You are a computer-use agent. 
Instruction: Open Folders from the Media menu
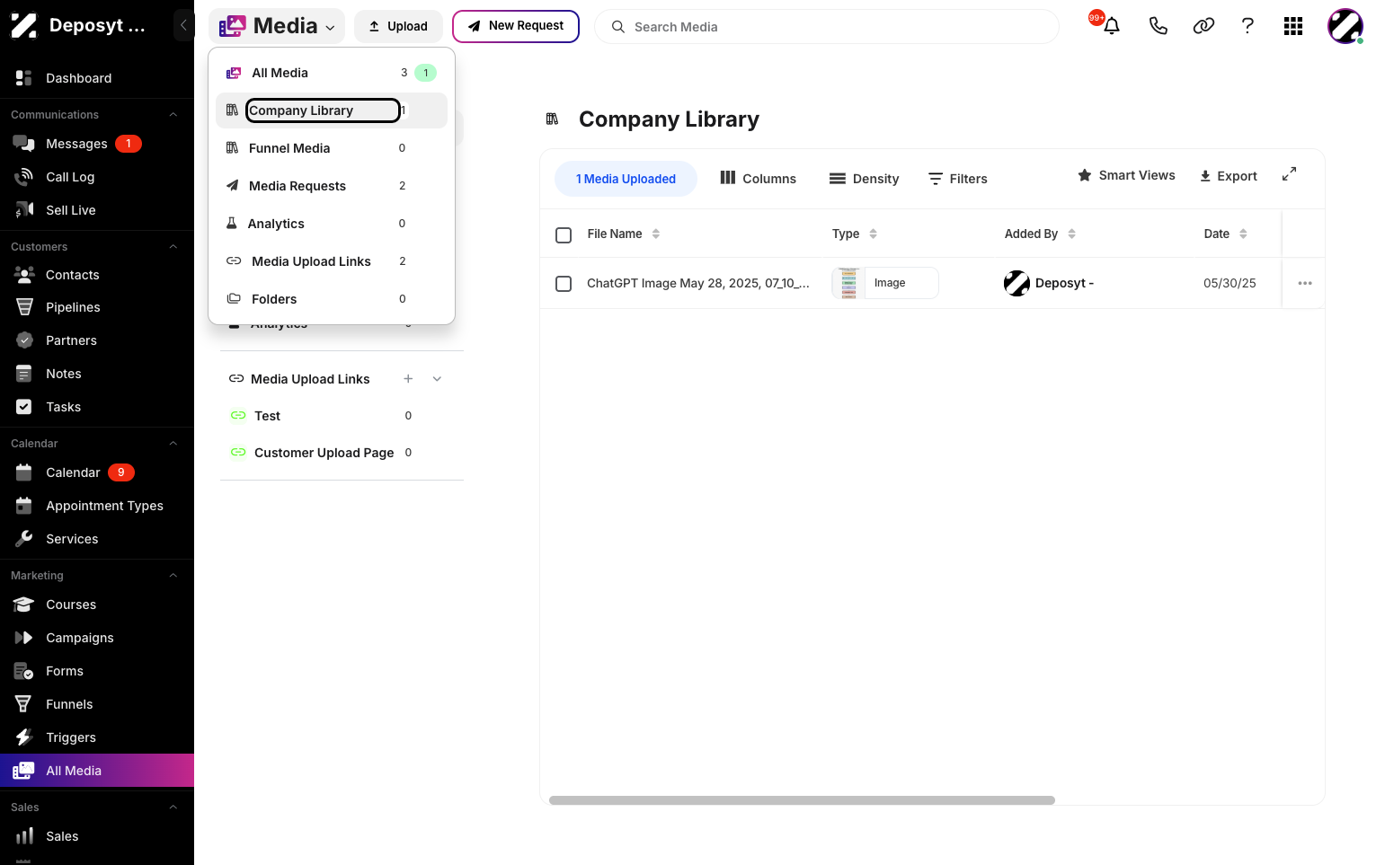coord(332,299)
